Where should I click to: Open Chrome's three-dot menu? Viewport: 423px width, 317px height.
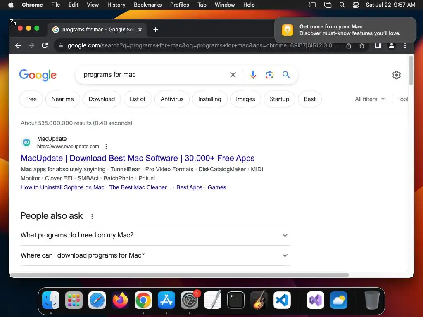pos(405,46)
